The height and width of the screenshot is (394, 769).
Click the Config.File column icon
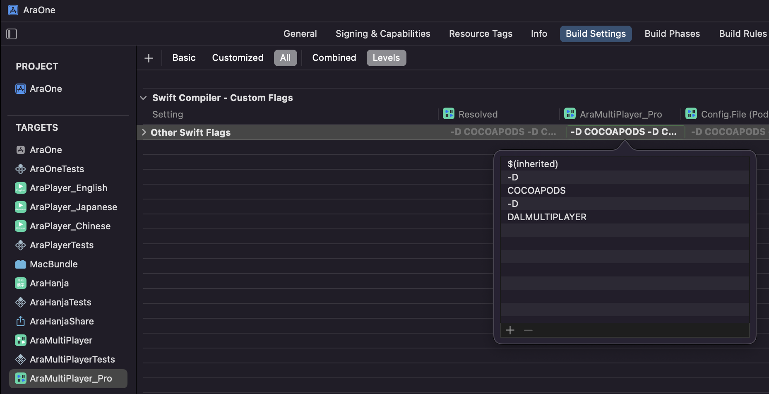tap(691, 114)
